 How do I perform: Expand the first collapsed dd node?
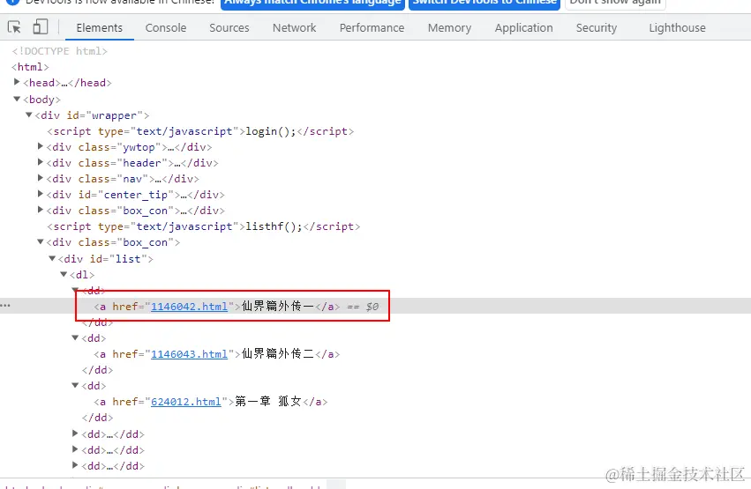pos(75,433)
